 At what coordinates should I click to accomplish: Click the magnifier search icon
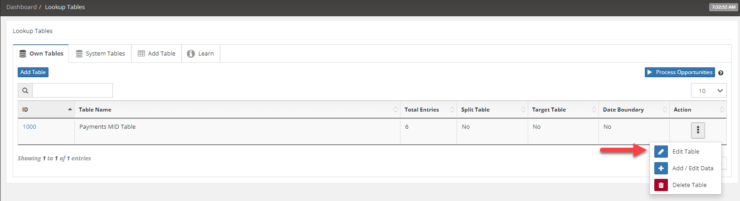[25, 90]
